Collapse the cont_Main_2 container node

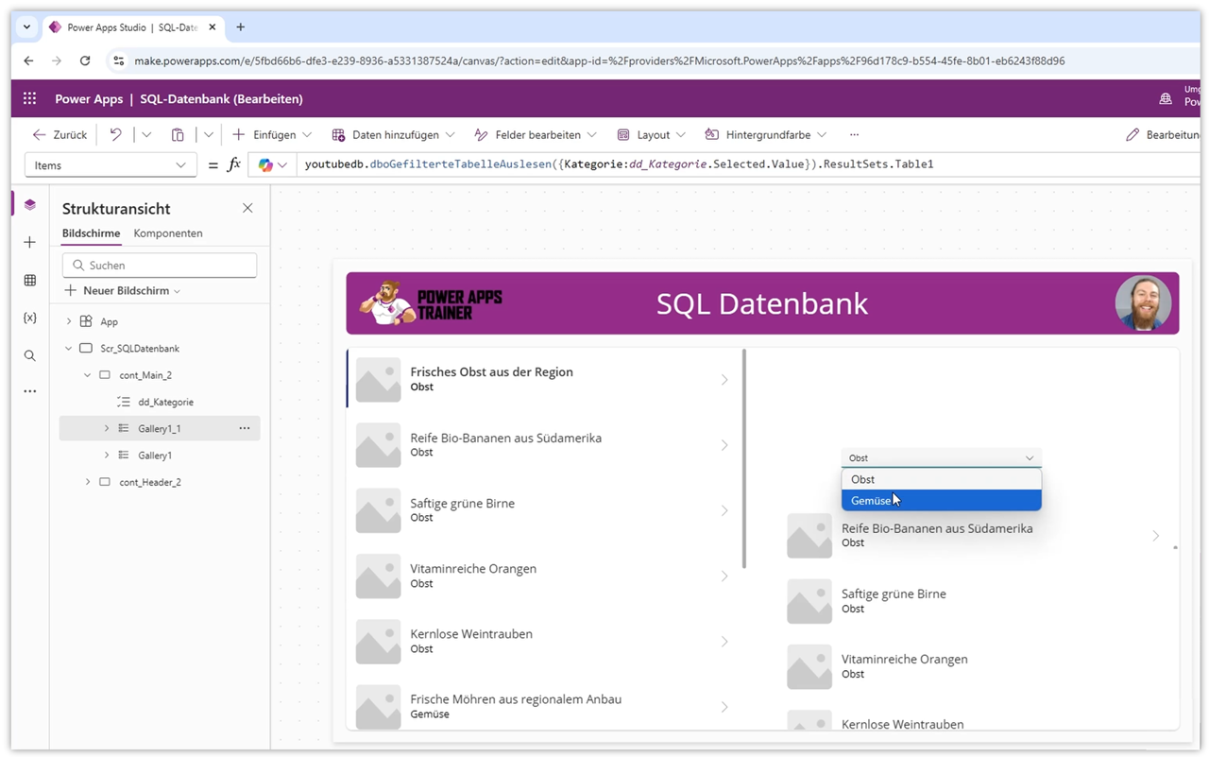pos(88,375)
